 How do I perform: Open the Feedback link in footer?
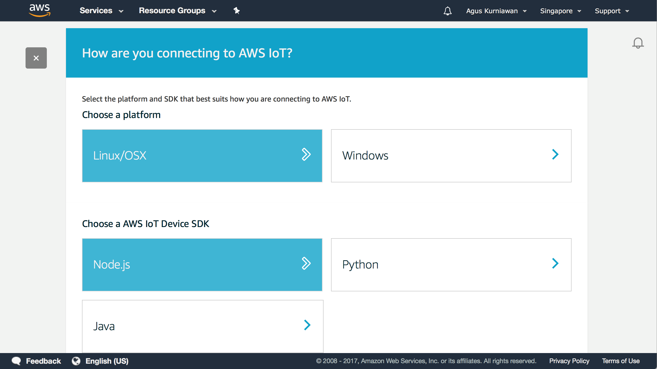coord(43,361)
